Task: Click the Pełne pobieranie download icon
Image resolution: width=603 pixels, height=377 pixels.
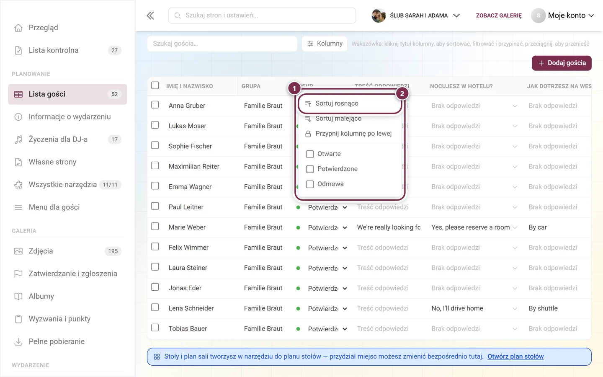Action: (18, 342)
